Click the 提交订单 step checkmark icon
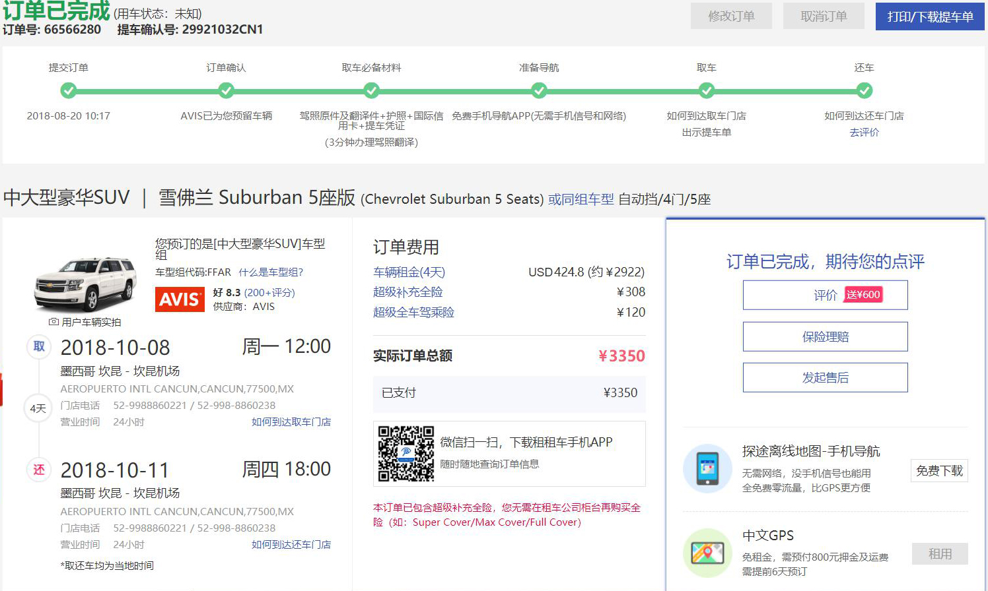This screenshot has width=988, height=591. tap(68, 90)
